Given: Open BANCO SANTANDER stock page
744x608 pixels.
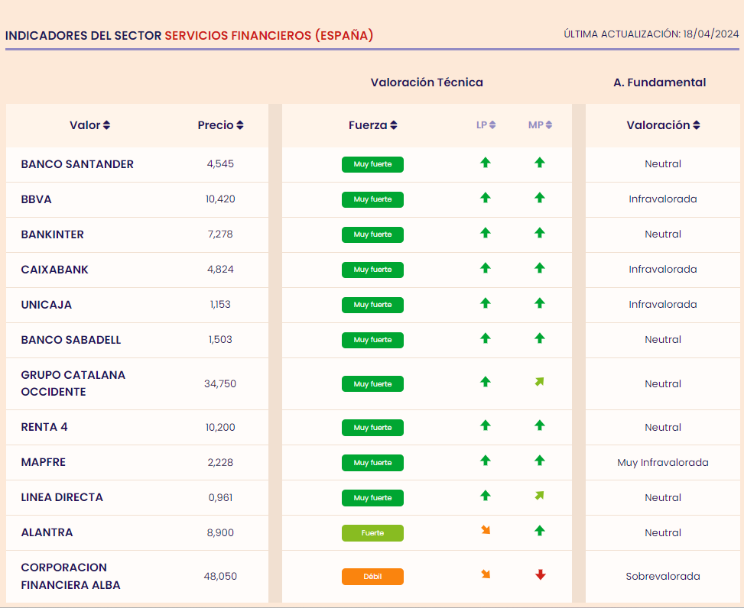Looking at the screenshot, I should coord(77,164).
